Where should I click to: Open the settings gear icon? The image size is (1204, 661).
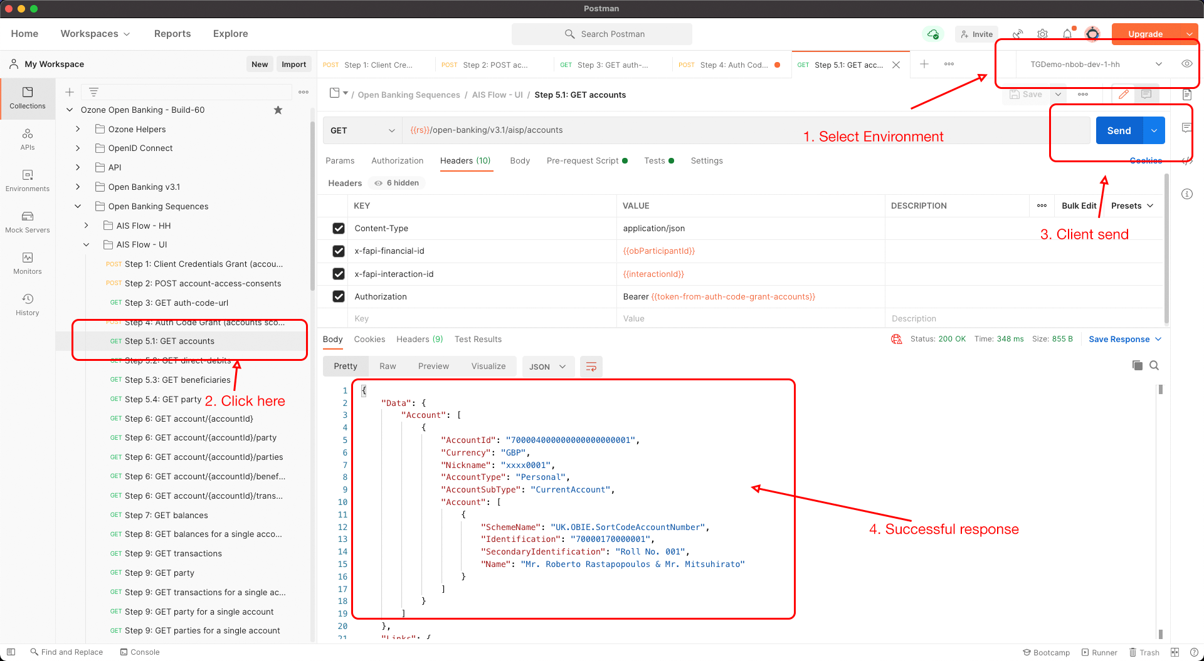click(x=1042, y=34)
